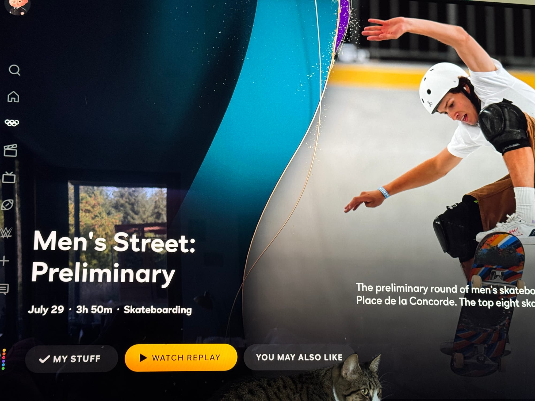535x401 pixels.
Task: Switch to the You May Also Like tab
Action: [x=299, y=357]
